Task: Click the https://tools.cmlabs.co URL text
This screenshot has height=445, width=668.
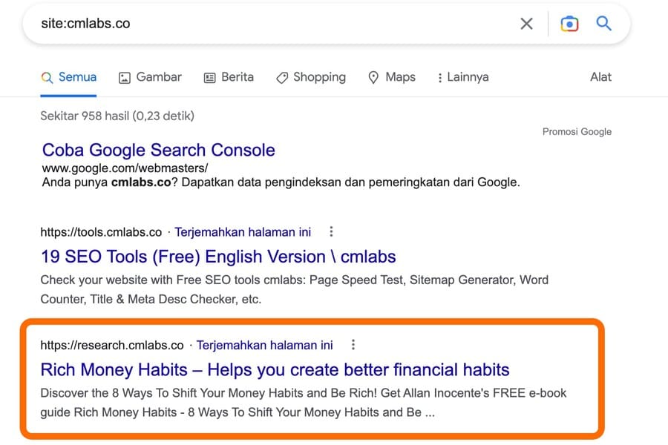Action: [101, 232]
